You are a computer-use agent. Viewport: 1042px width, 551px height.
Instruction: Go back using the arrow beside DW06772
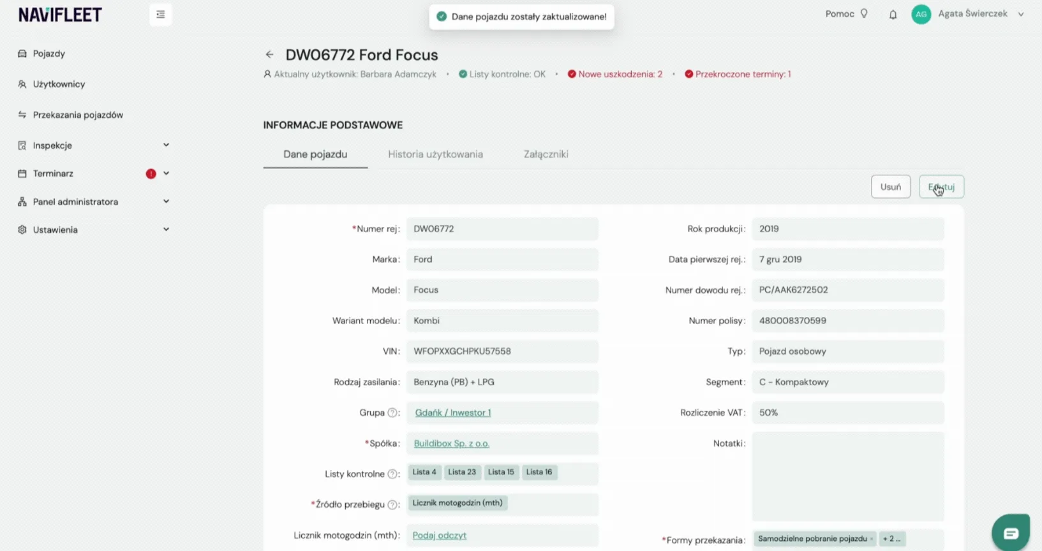[269, 55]
